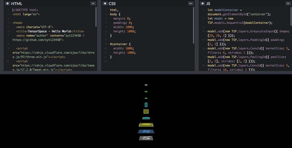Expand the HTML panel dropdown chevron
Image resolution: width=292 pixels, height=148 pixels.
tap(93, 4)
